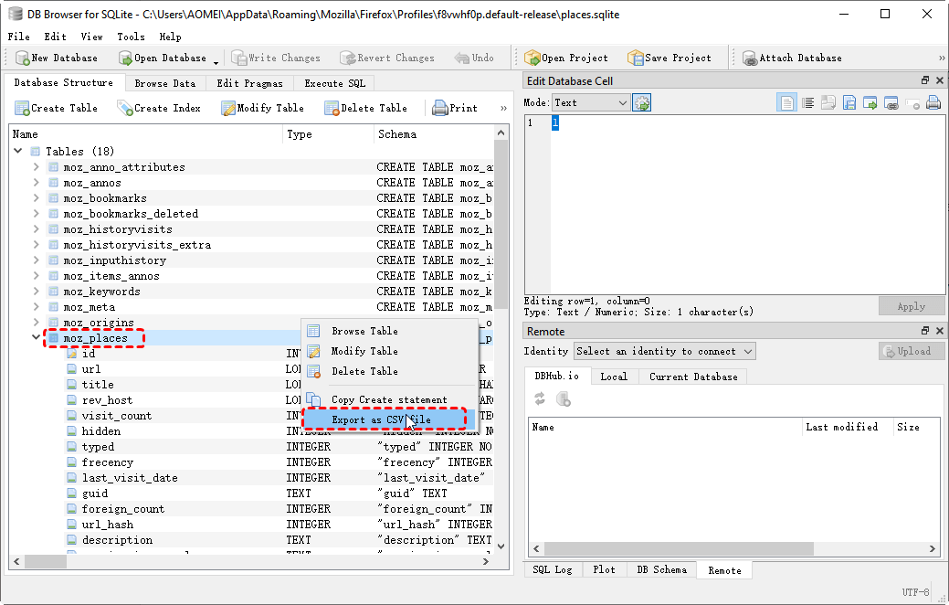This screenshot has height=605, width=949.
Task: Expand the moz_bookmarks table node
Action: (36, 198)
